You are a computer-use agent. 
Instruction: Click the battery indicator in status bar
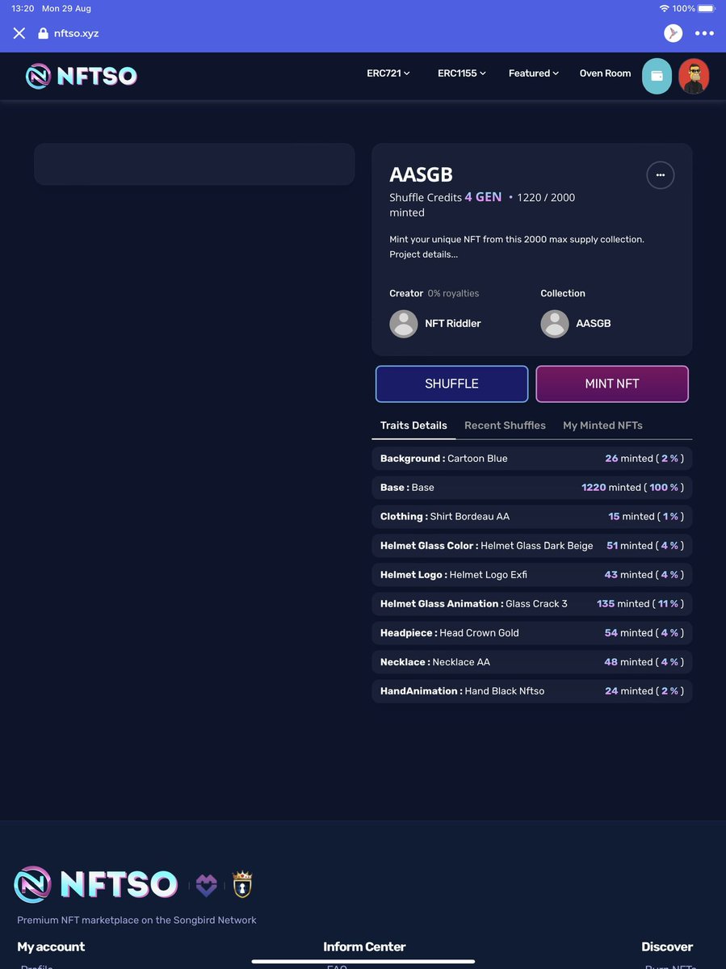coord(705,8)
